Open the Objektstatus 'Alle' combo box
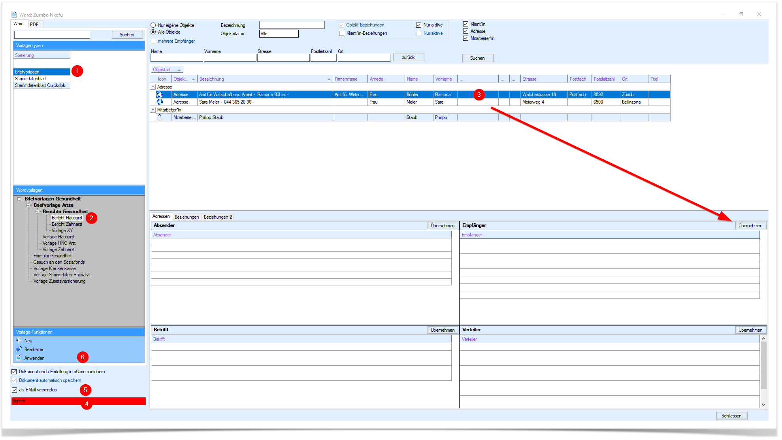Screen dimensions: 782x440 coord(279,34)
